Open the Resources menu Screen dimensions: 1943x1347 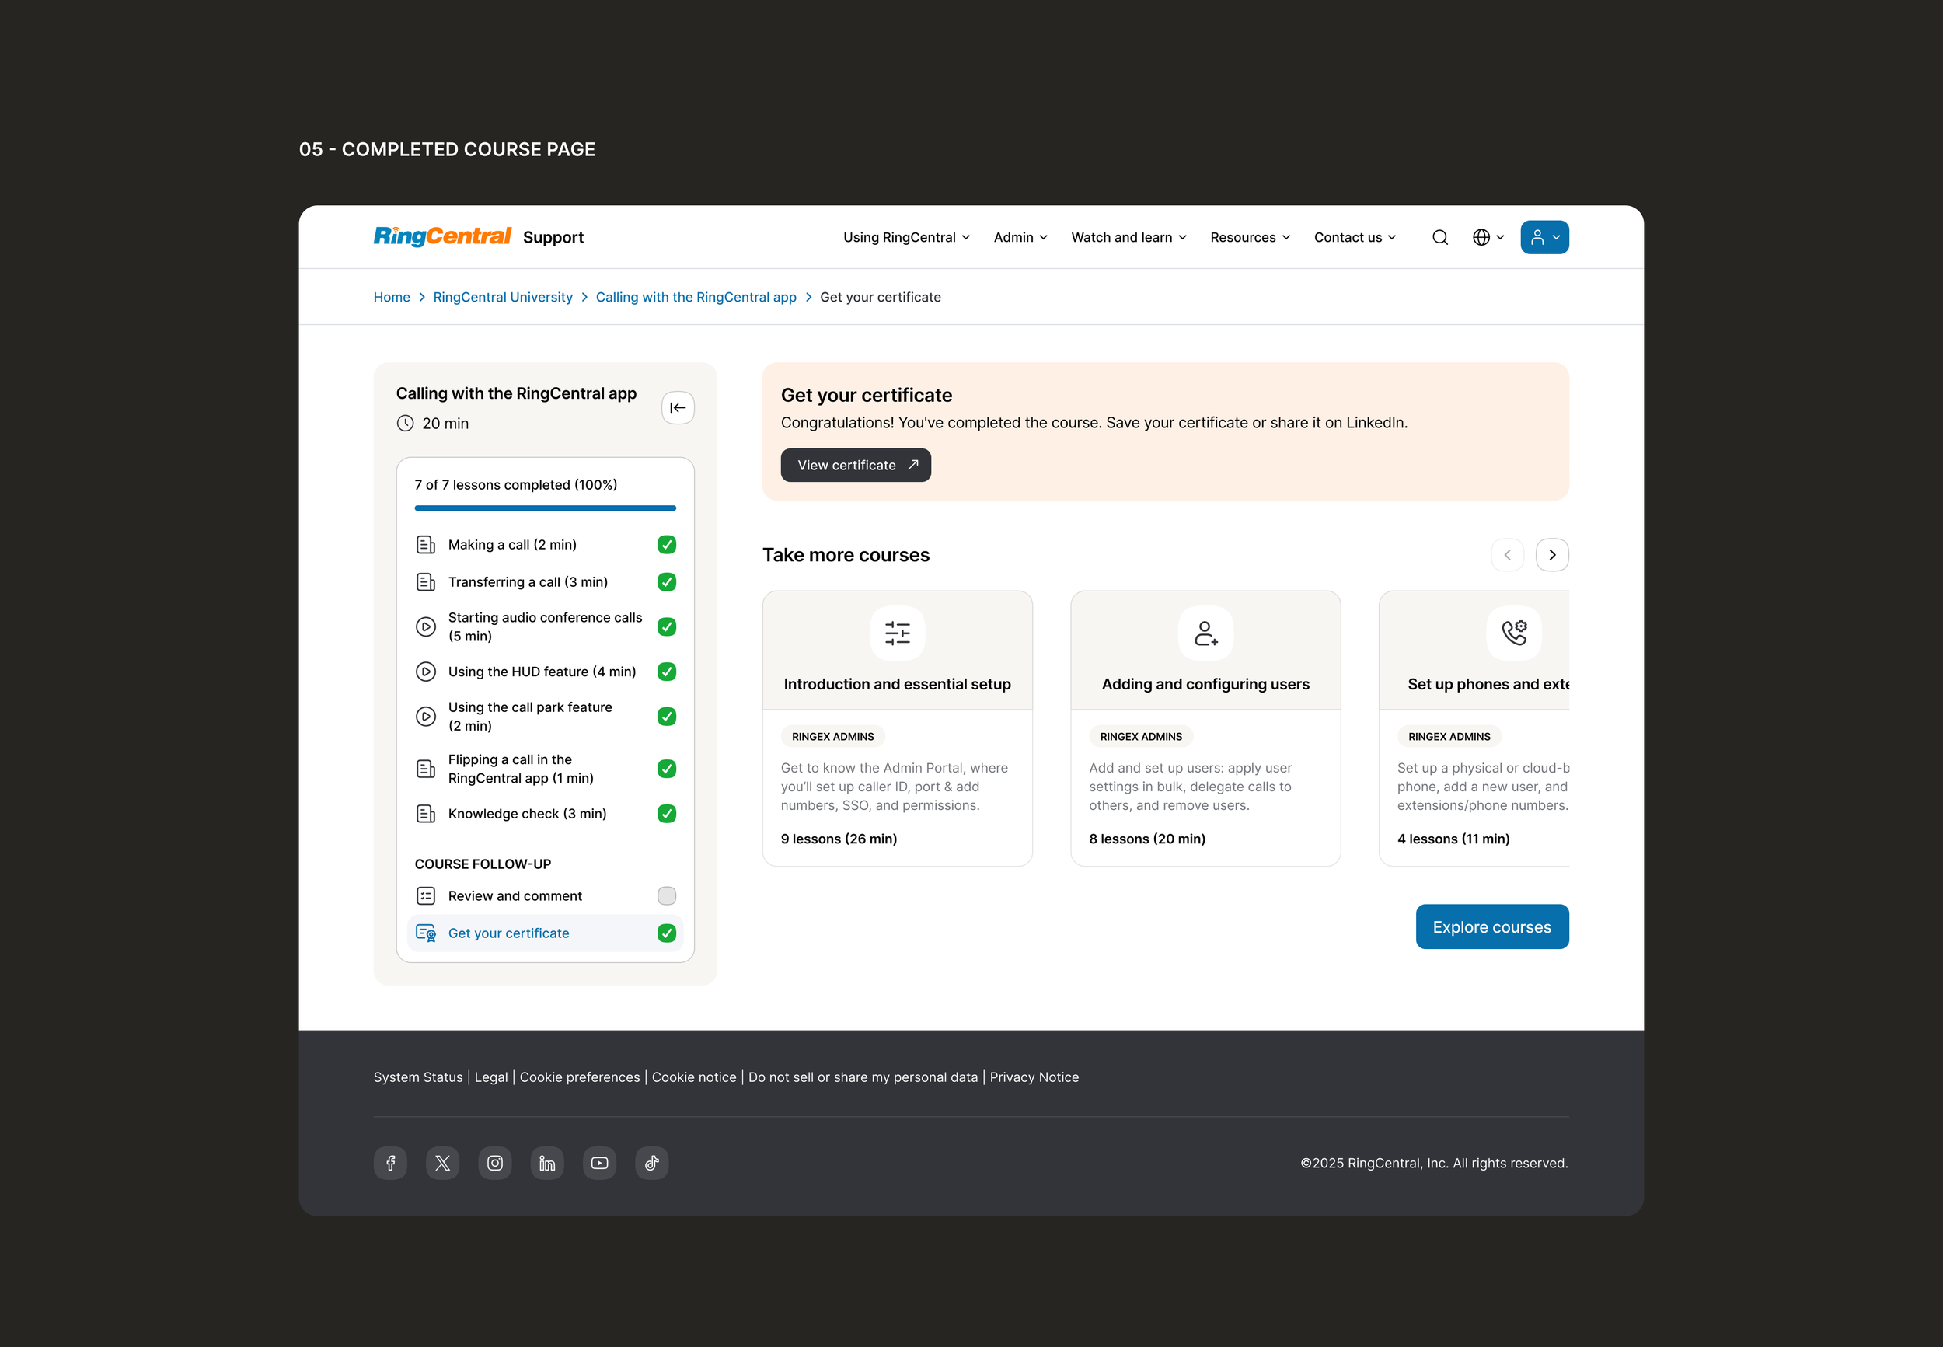pyautogui.click(x=1250, y=237)
